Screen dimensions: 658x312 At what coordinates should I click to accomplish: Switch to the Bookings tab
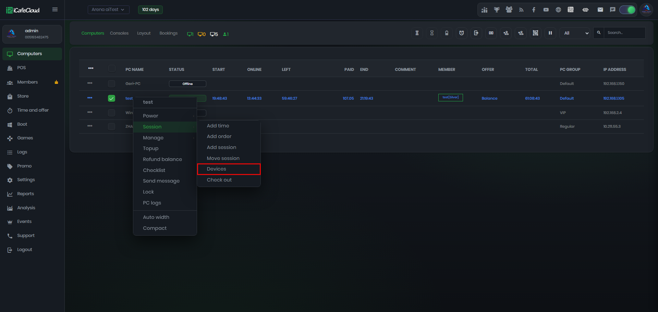click(x=169, y=33)
